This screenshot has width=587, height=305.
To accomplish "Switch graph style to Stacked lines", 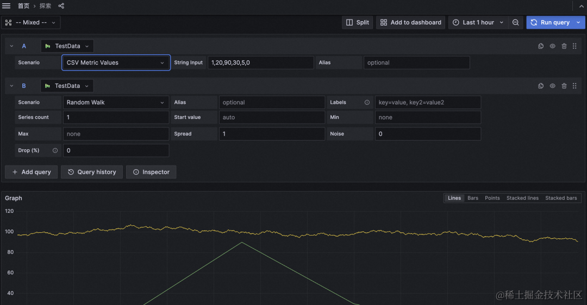I will coord(522,198).
